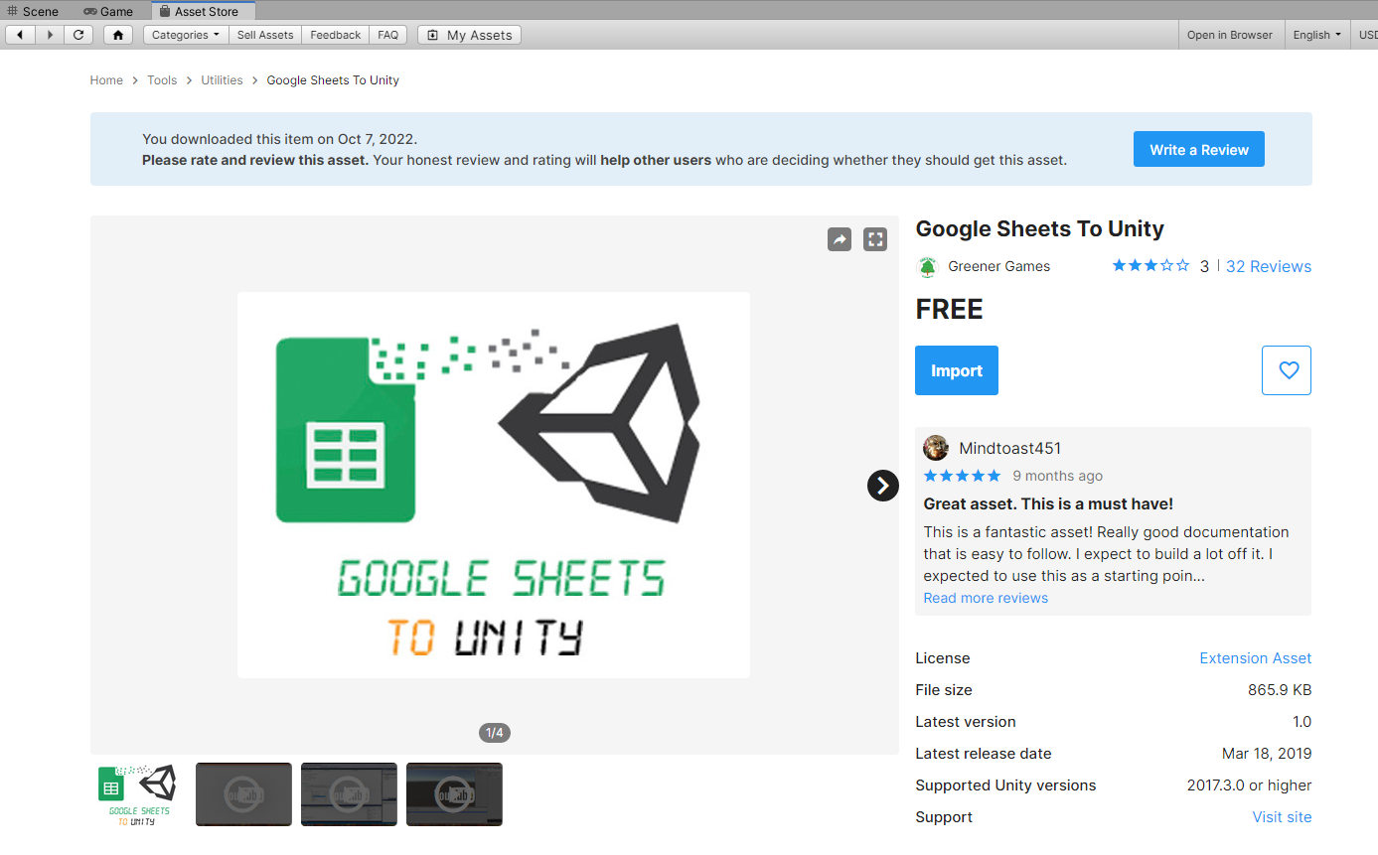Click the 2017.3.0 or higher version text
The image size is (1378, 855).
(1249, 785)
